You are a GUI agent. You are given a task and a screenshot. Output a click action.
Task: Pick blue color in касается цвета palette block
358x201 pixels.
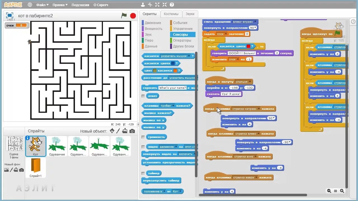[x=173, y=63]
